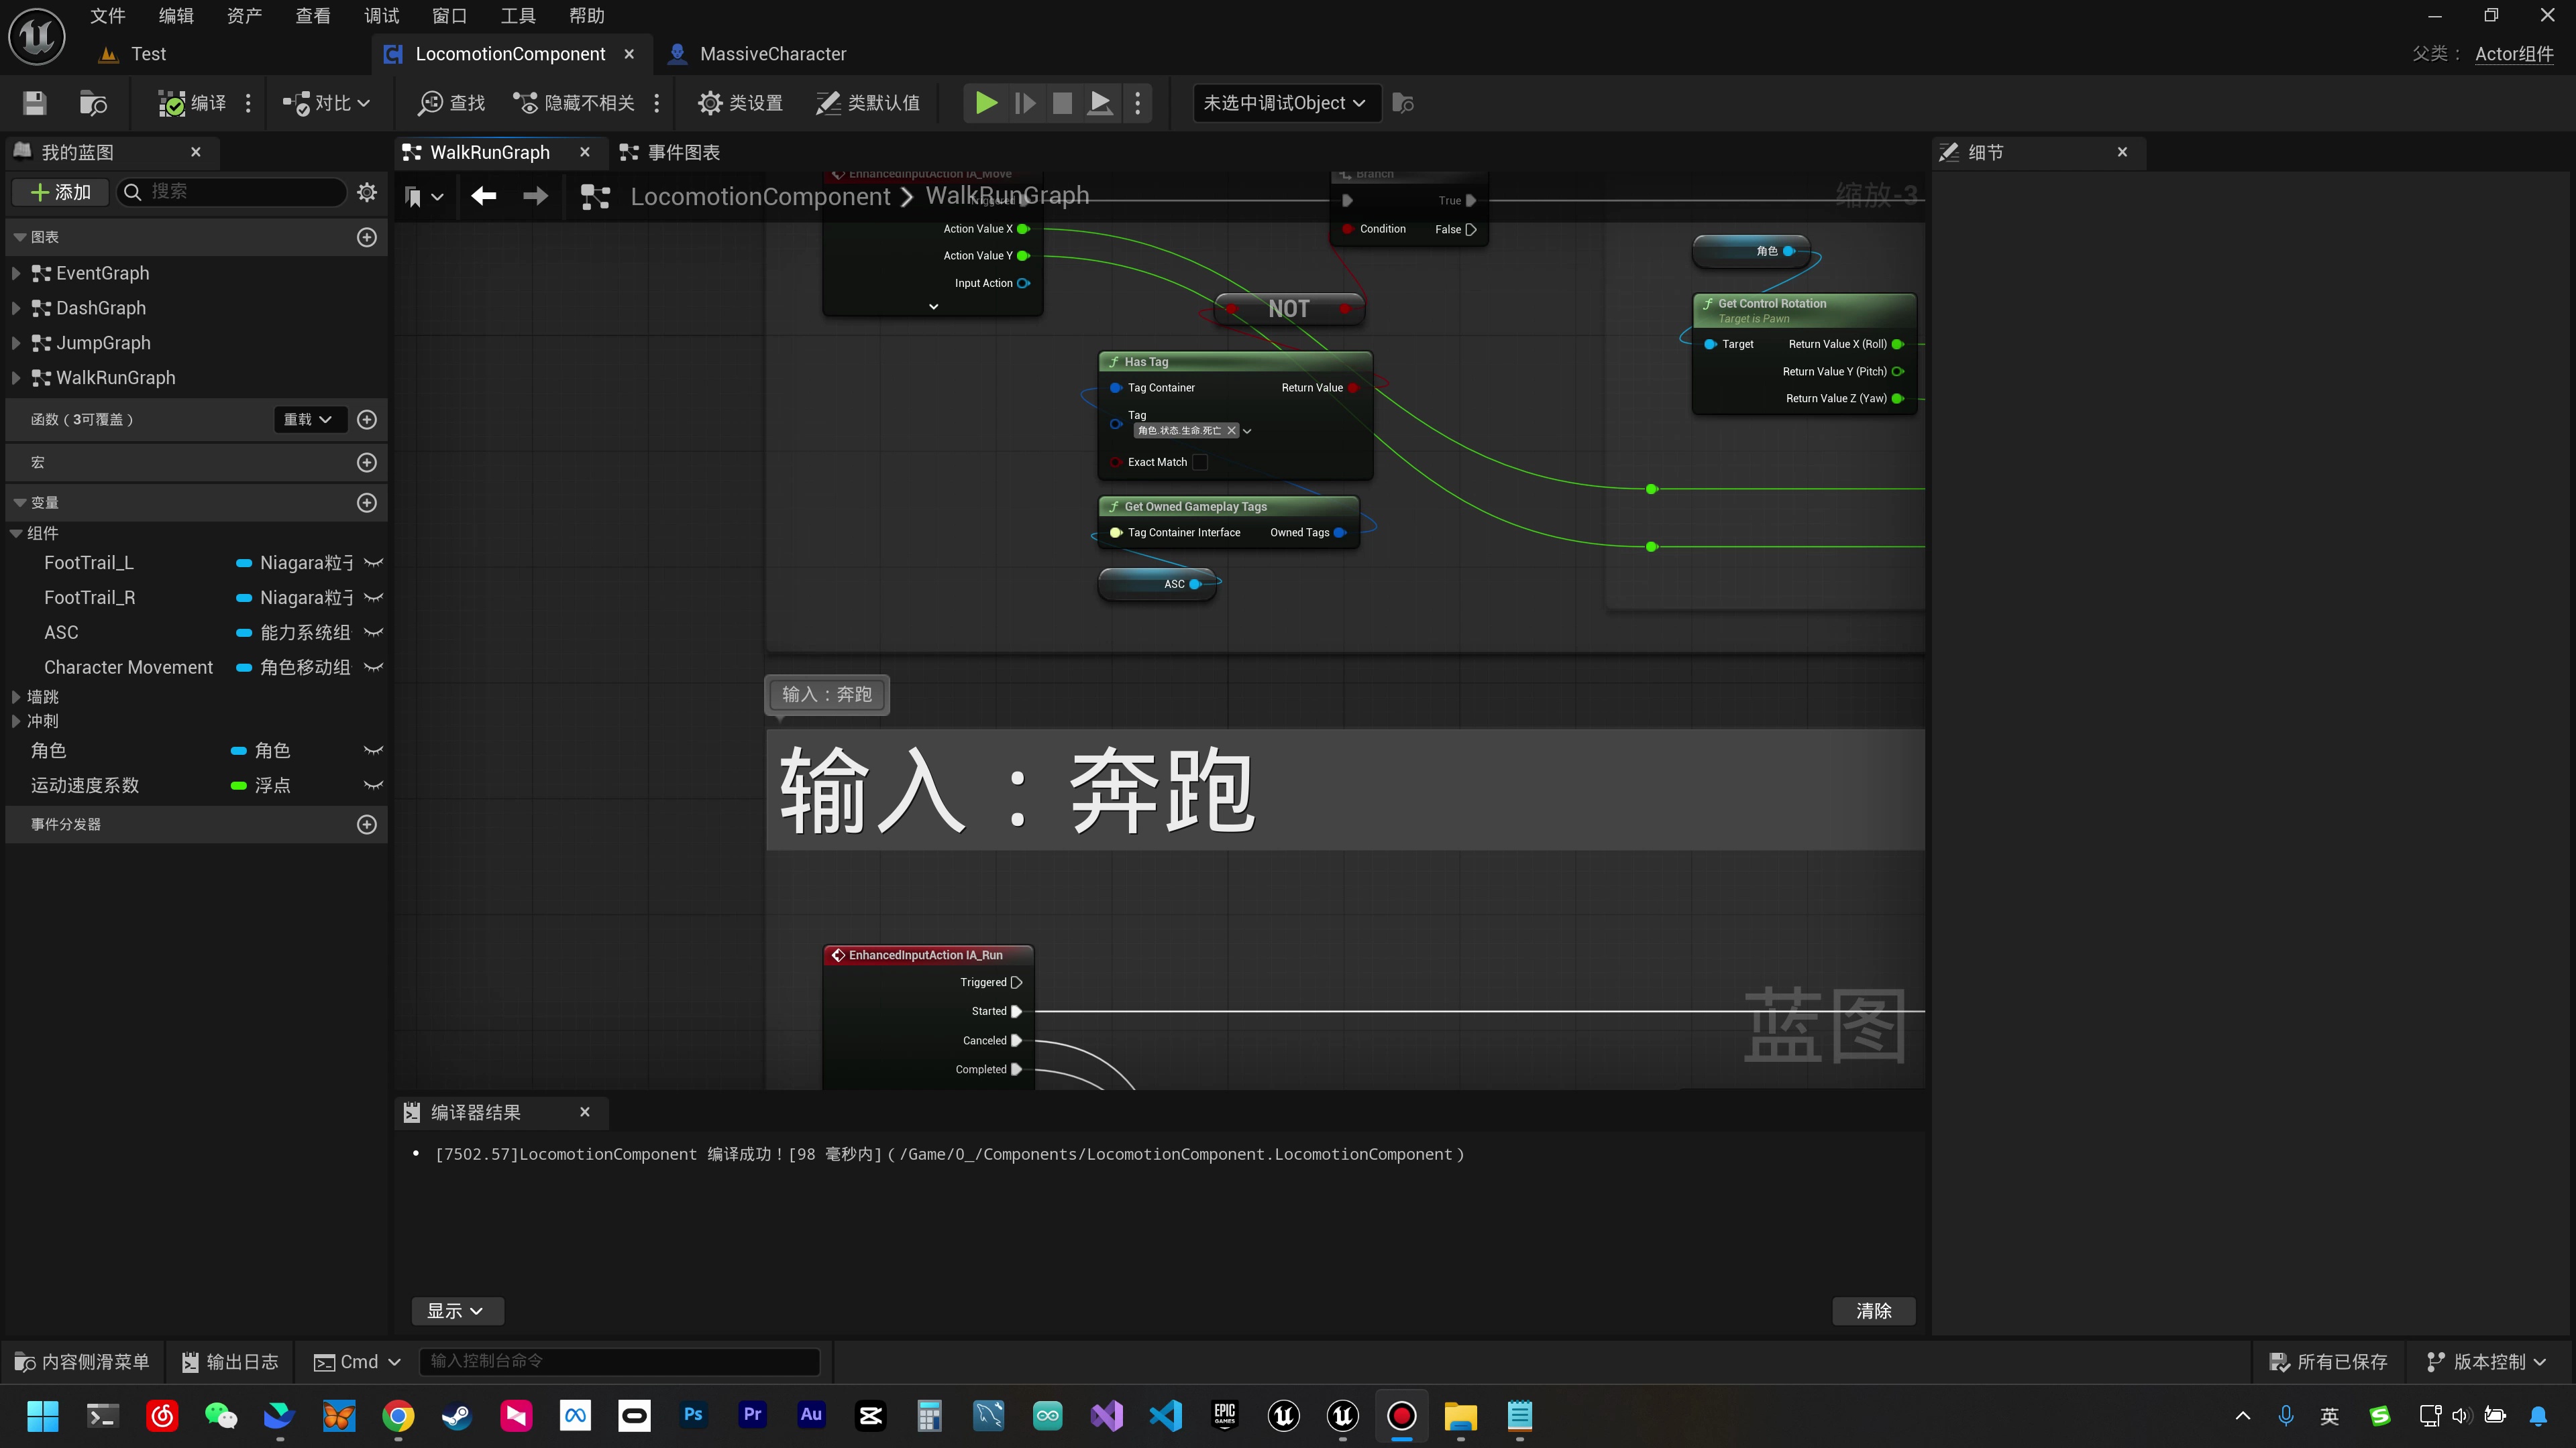Open 内容侧滑菜单 content drawer
This screenshot has height=1448, width=2576.
(82, 1362)
